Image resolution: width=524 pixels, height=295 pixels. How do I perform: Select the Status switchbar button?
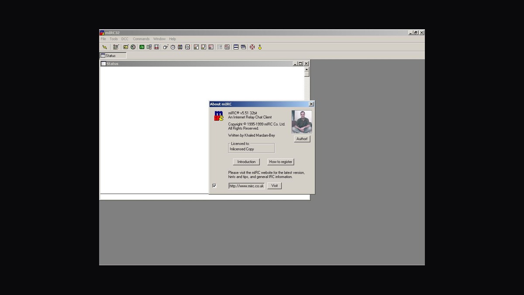[x=113, y=56]
